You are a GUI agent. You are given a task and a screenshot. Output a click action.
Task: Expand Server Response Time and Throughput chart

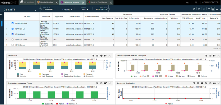pyautogui.click(x=218, y=55)
